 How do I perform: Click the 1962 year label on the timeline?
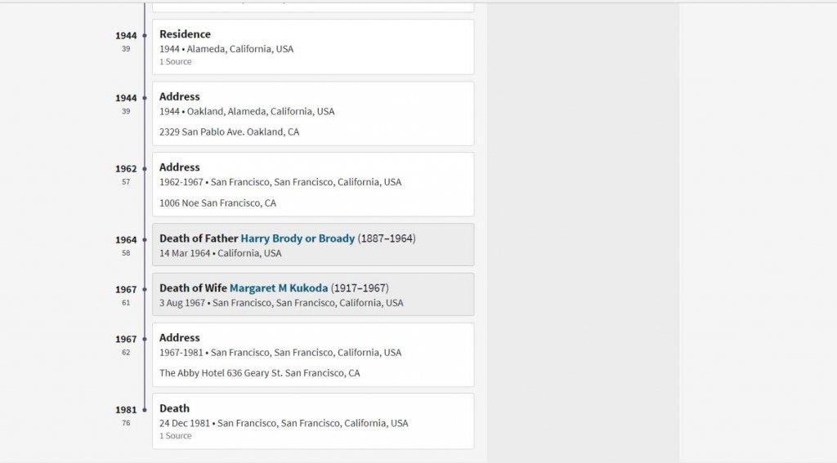(x=126, y=169)
